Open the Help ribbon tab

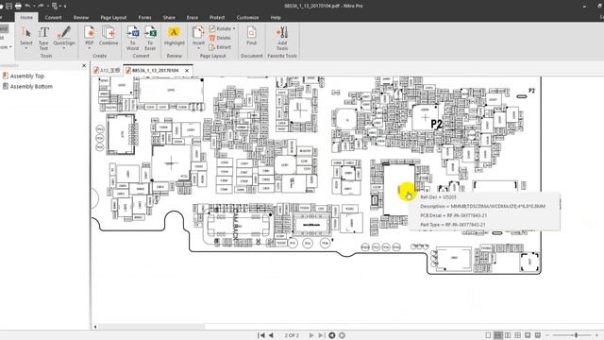pyautogui.click(x=276, y=17)
